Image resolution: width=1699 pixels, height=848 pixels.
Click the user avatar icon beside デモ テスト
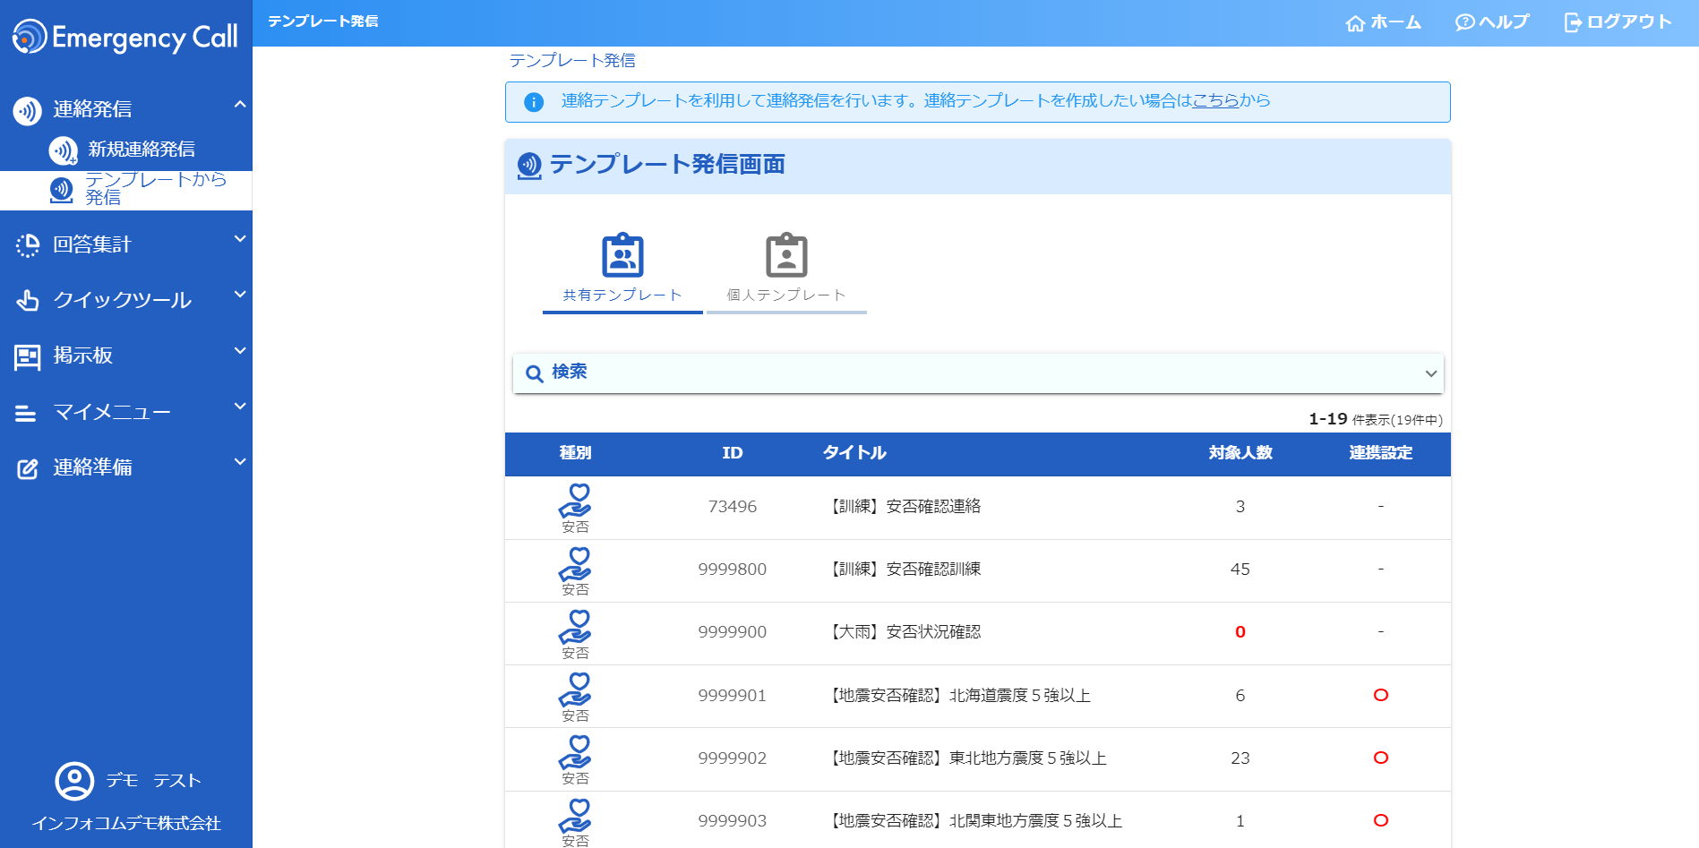pyautogui.click(x=74, y=781)
